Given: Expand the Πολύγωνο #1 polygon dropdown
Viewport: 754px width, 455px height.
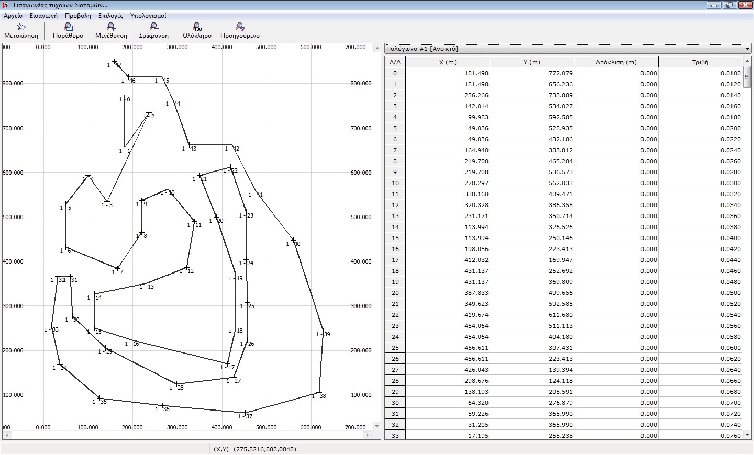Looking at the screenshot, I should [x=747, y=49].
